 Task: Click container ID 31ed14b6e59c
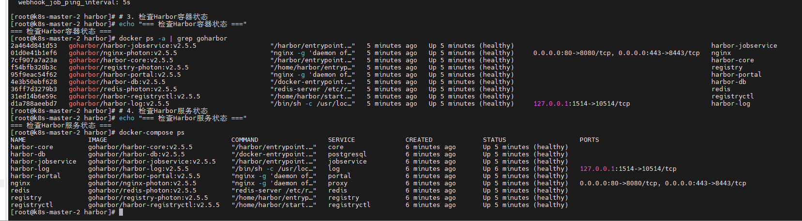tap(33, 97)
